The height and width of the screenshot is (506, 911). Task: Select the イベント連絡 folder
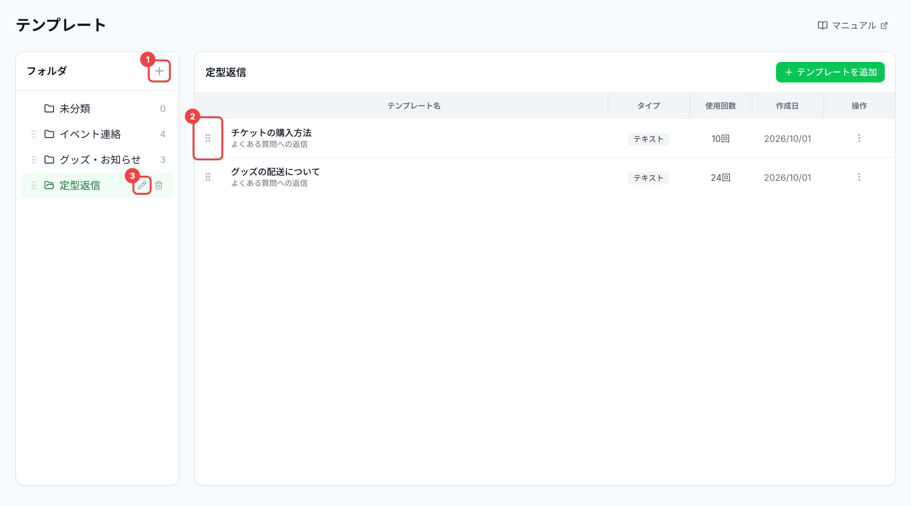point(97,134)
